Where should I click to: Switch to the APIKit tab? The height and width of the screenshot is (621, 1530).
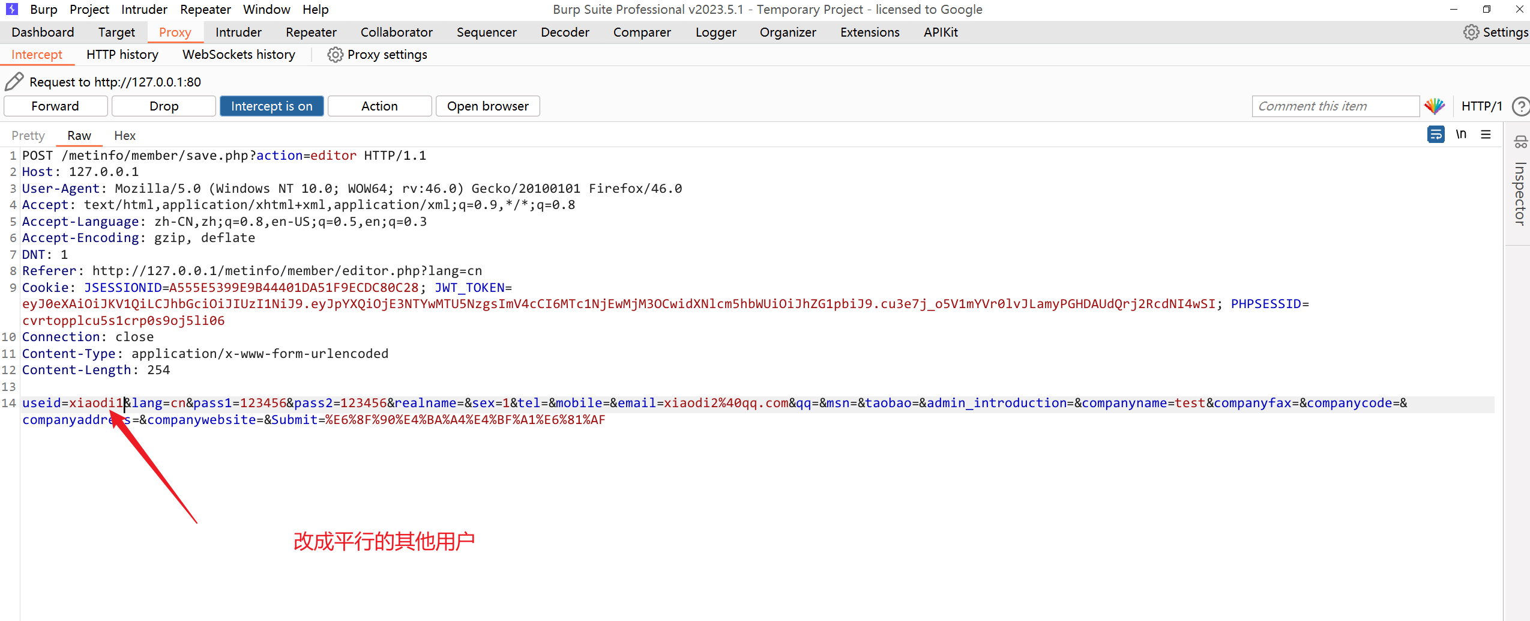(x=941, y=32)
